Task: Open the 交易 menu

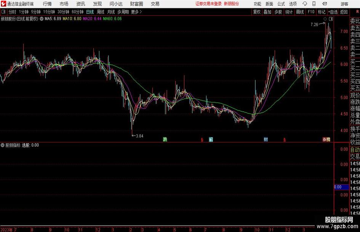Action: pos(155,4)
